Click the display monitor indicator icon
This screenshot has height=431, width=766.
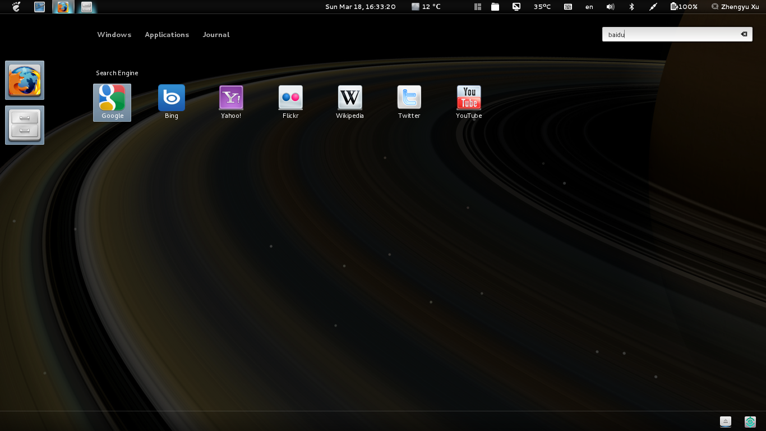click(516, 7)
